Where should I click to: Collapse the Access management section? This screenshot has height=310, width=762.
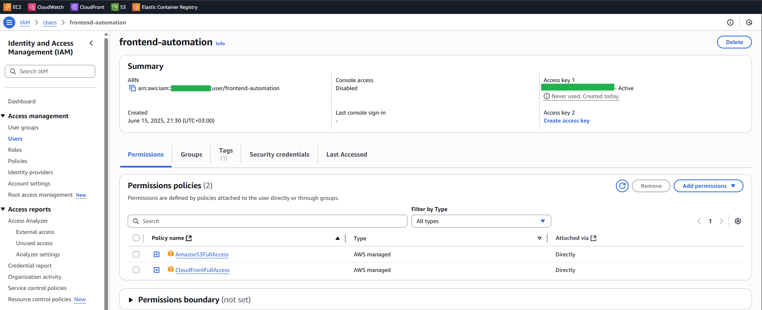[x=3, y=116]
